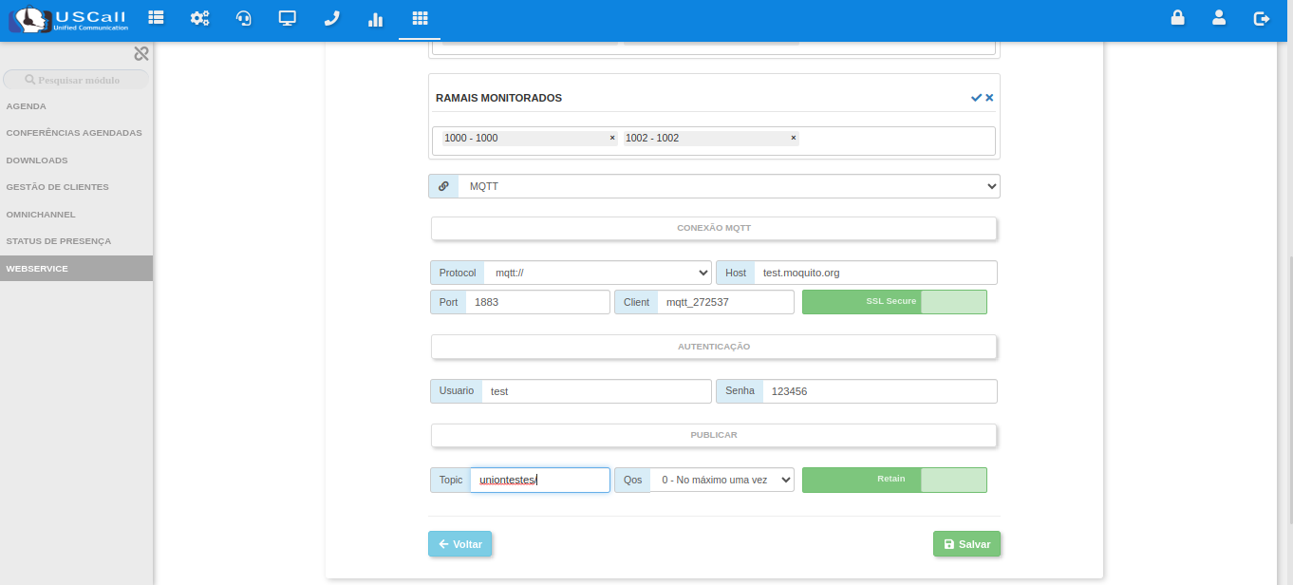Focus the Pesquisar módulo search field

(x=76, y=80)
